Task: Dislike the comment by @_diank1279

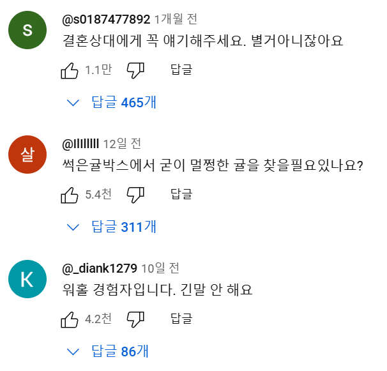Action: [x=135, y=319]
